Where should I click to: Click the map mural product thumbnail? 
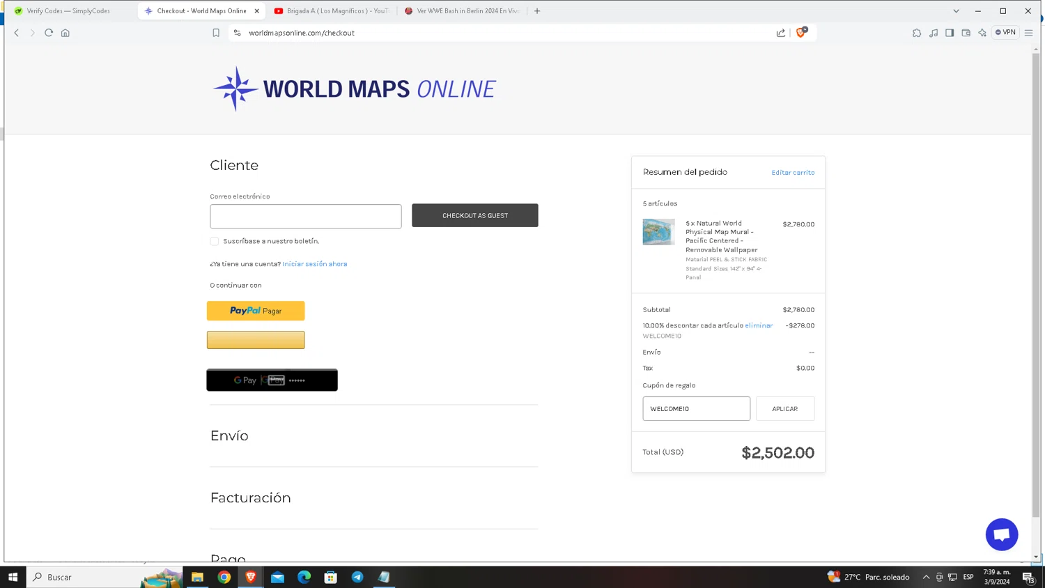[x=658, y=232]
